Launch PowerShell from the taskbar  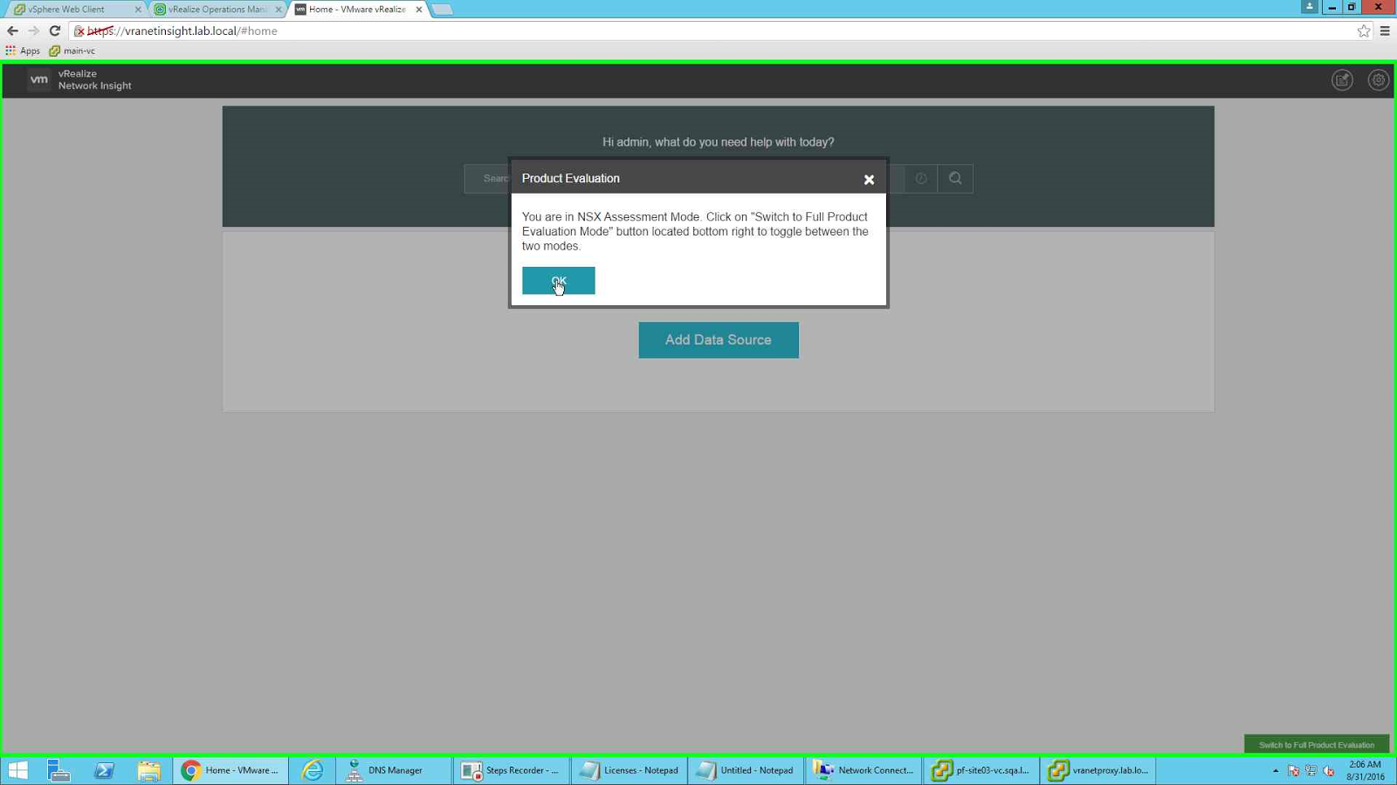click(104, 770)
